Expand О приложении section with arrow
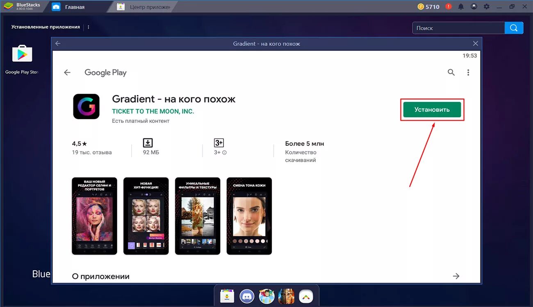The height and width of the screenshot is (307, 533). (x=456, y=276)
